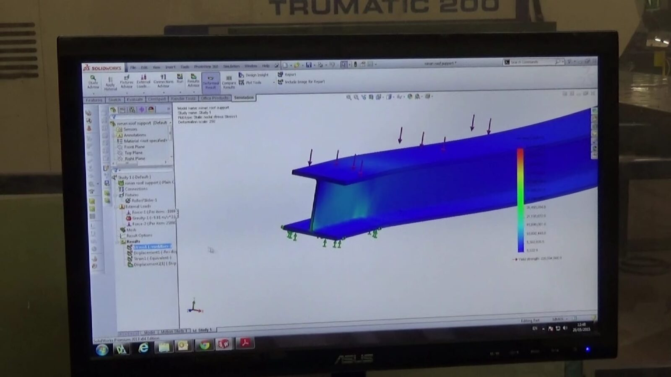Open the PropertyManager tab
The width and height of the screenshot is (671, 377).
pyautogui.click(x=122, y=110)
